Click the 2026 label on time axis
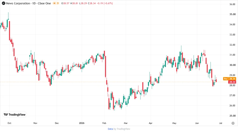 [x=82, y=123]
